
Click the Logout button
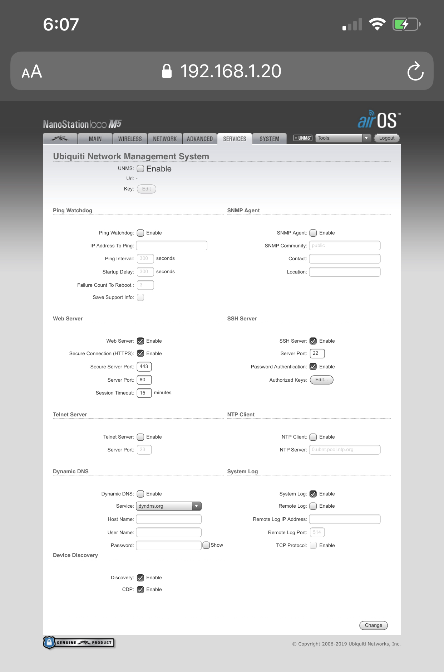coord(387,138)
